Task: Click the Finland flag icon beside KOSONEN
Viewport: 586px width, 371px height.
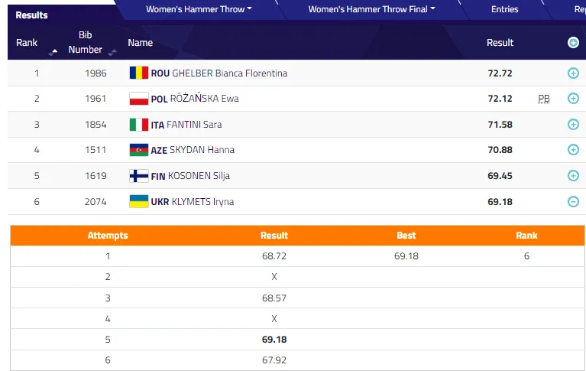Action: (x=138, y=176)
